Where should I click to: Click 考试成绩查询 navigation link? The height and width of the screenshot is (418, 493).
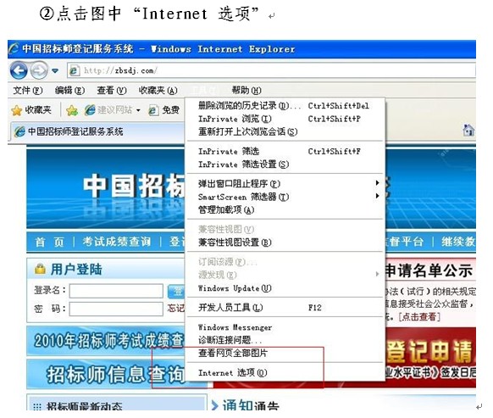117,242
